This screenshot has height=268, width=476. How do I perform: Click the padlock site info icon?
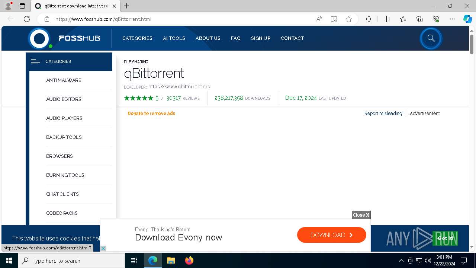tap(46, 19)
